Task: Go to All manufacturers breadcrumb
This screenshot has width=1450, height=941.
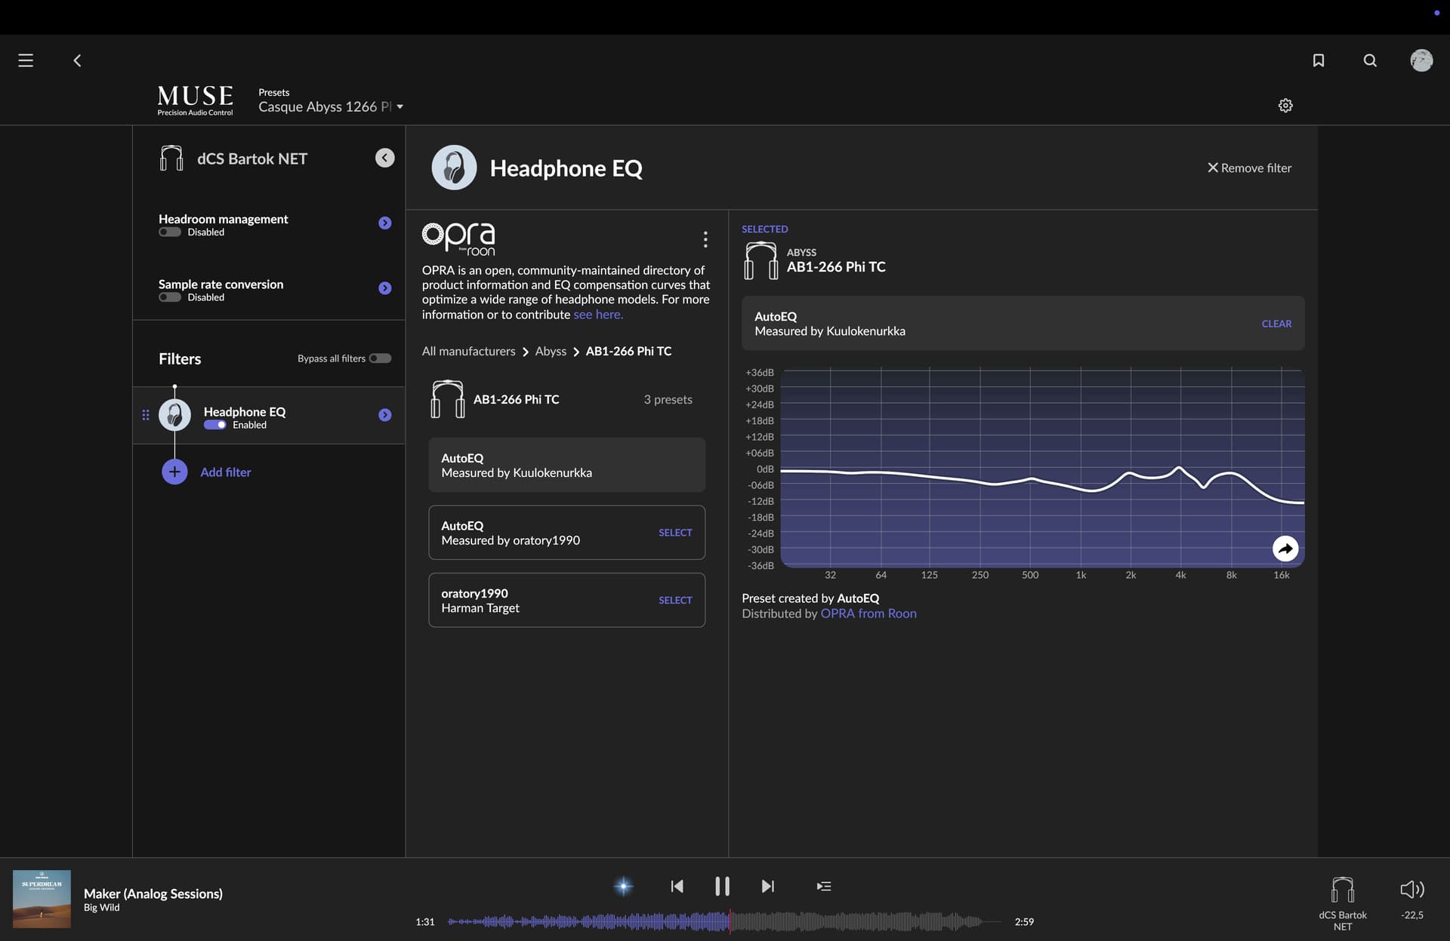Action: pos(468,352)
